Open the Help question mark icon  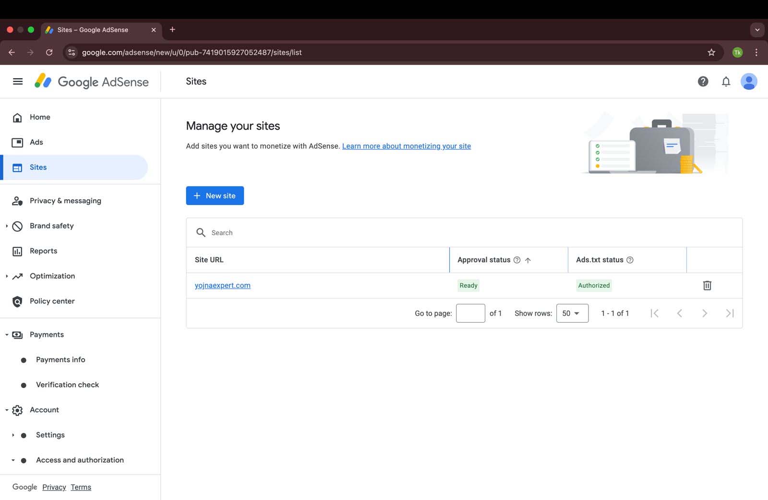coord(703,82)
